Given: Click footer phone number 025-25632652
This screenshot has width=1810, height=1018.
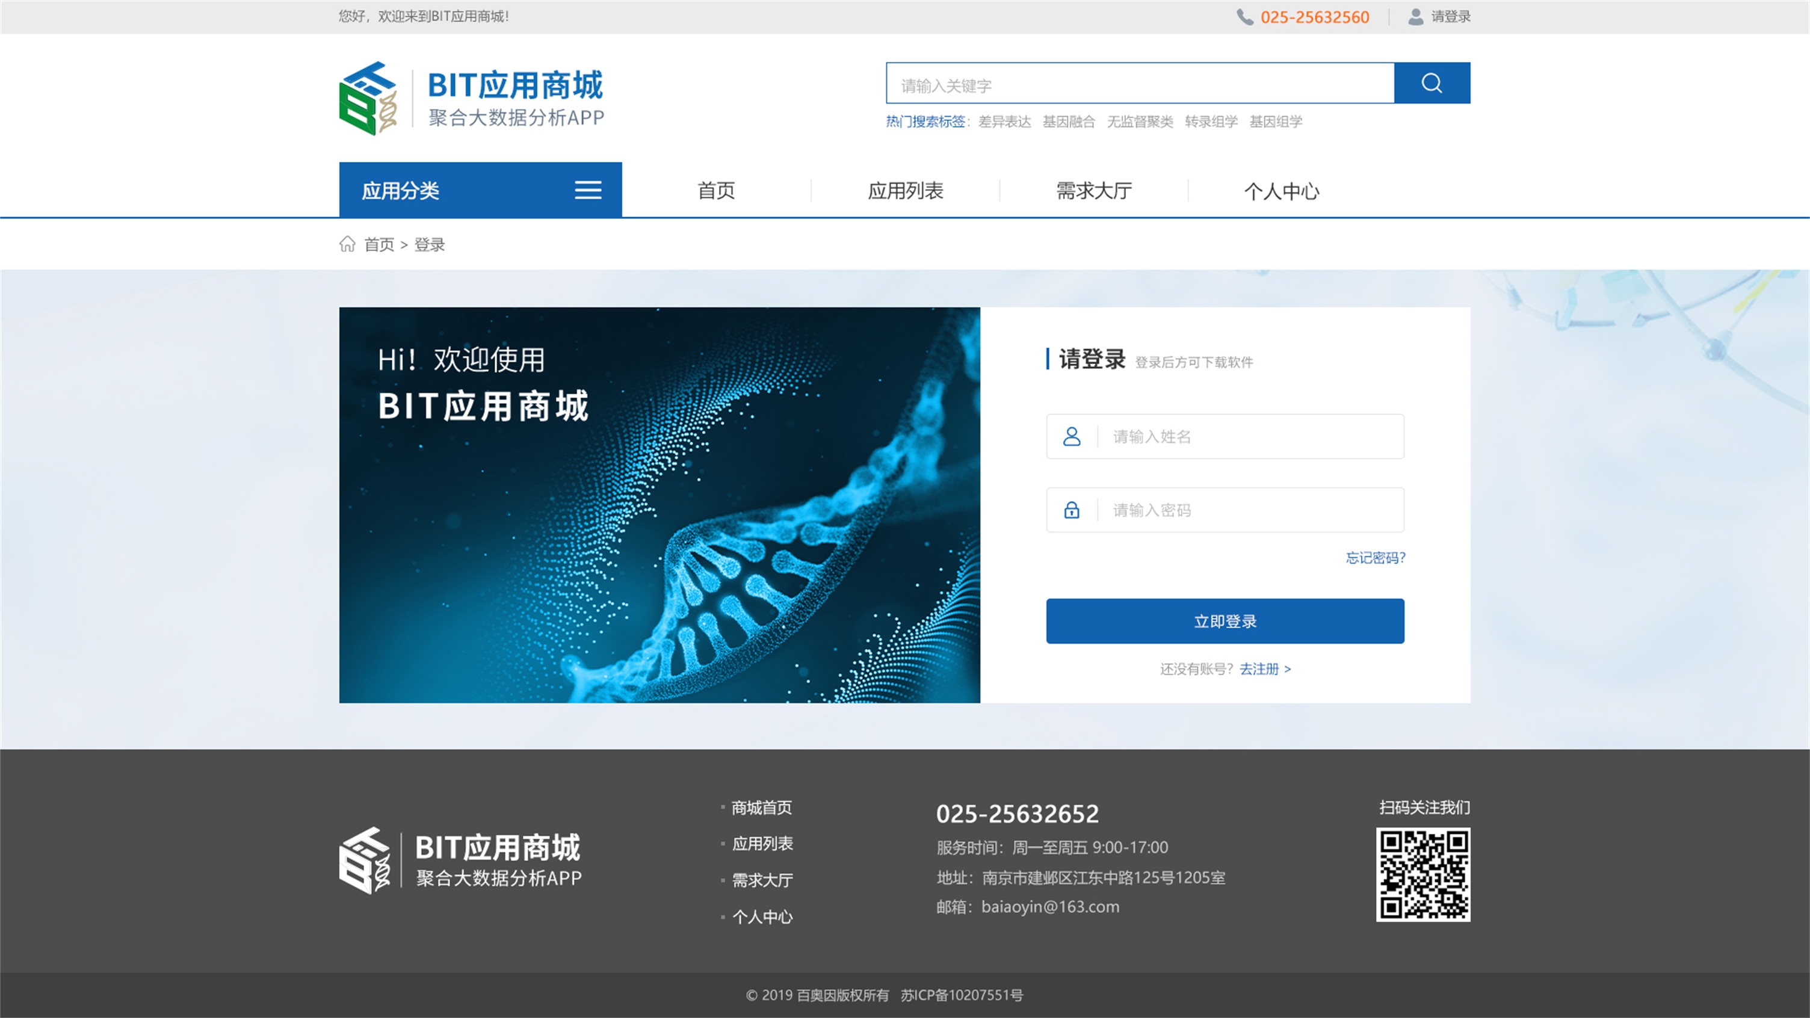Looking at the screenshot, I should click(x=1018, y=813).
